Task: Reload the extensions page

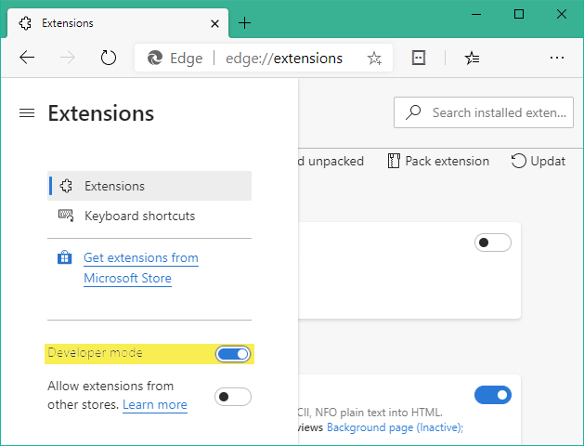Action: [x=109, y=58]
